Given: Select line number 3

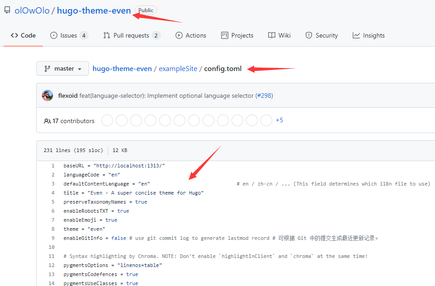Looking at the screenshot, I should 53,184.
